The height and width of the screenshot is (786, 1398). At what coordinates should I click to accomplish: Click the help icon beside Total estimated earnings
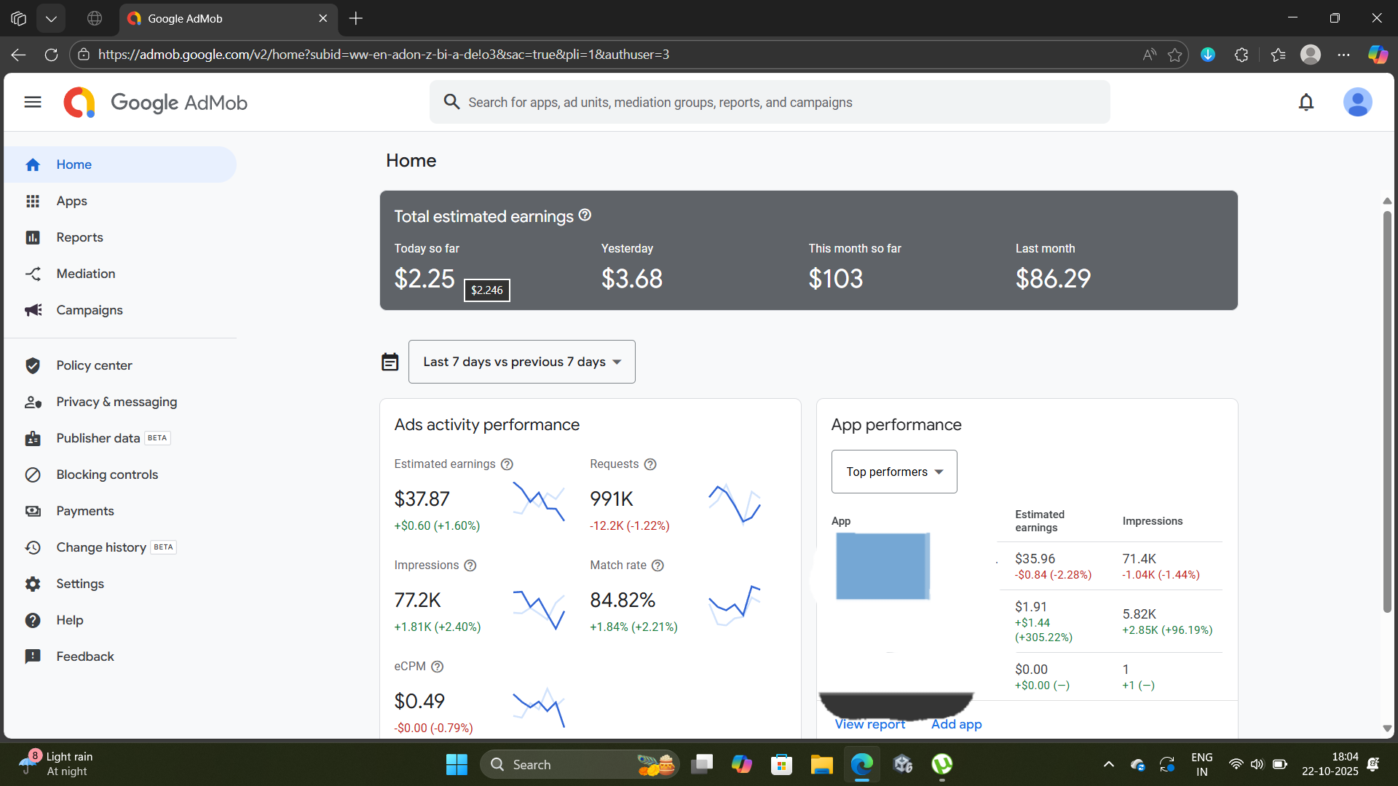click(585, 215)
